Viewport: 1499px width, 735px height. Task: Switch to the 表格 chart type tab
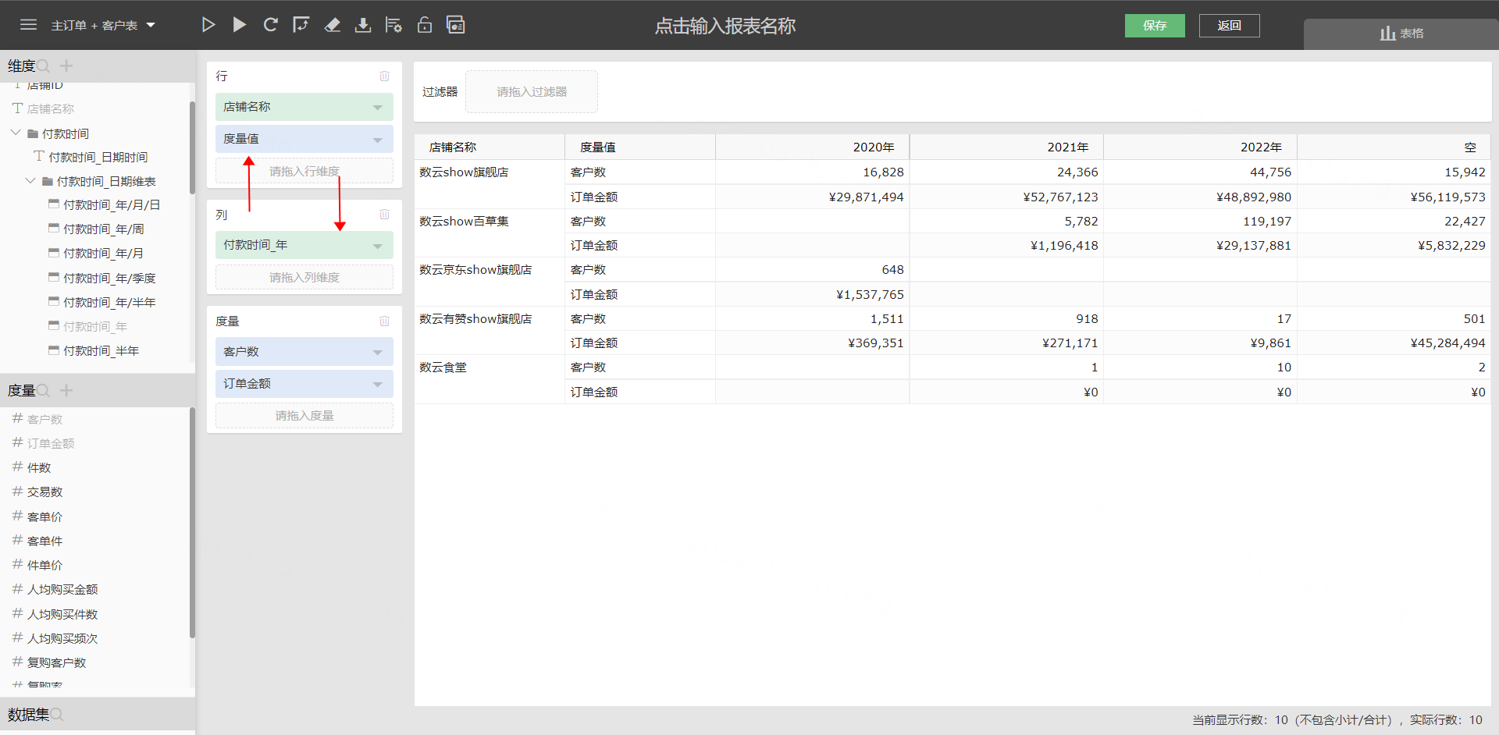[1401, 34]
